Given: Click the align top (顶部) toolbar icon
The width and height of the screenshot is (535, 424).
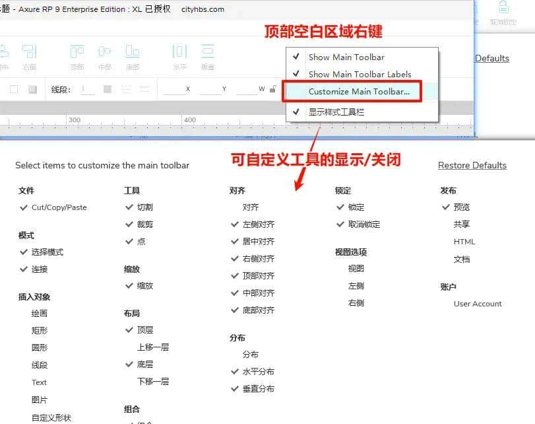Looking at the screenshot, I should click(77, 52).
